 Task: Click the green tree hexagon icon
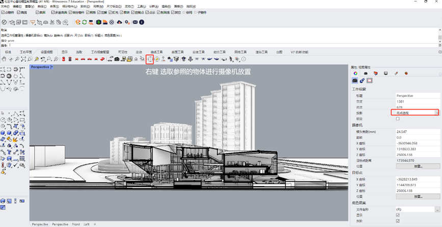99,22
